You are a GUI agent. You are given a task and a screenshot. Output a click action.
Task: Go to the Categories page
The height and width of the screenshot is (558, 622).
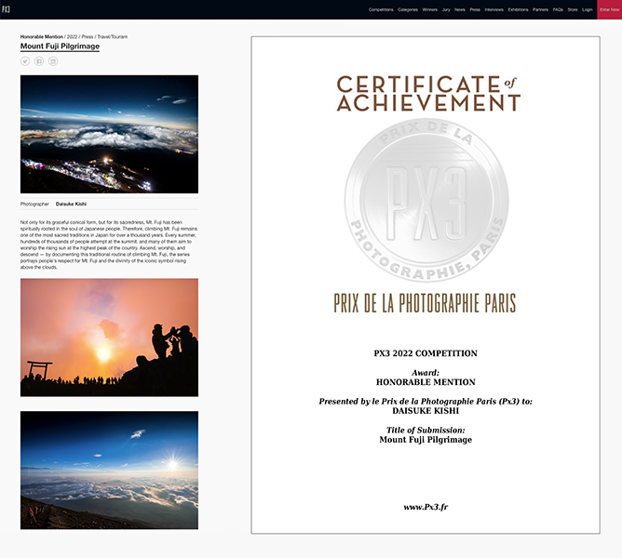click(x=408, y=9)
